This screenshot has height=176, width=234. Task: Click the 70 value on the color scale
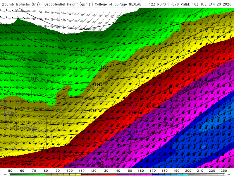34,171
